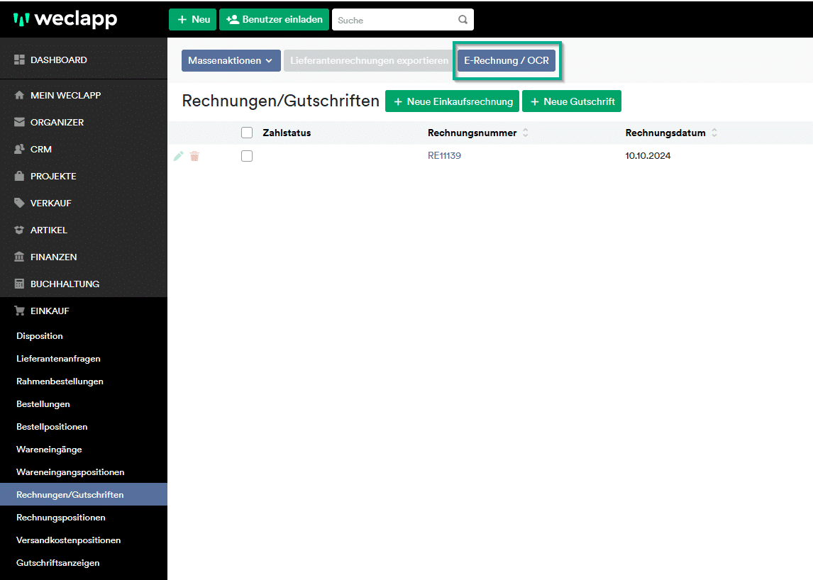Click Lieferantenrechnungen exportieren button
The height and width of the screenshot is (580, 813).
[x=369, y=61]
